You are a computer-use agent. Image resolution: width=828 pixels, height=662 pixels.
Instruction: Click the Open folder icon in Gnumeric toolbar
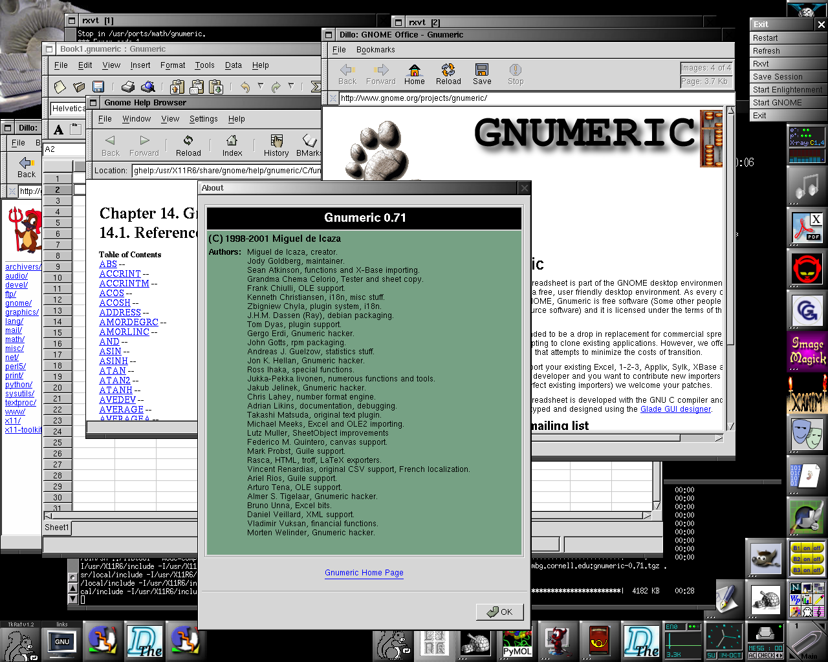click(79, 86)
